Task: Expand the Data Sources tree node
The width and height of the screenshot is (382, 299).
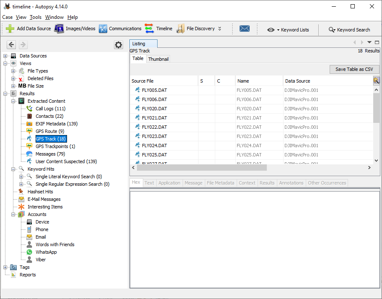Action: click(x=5, y=56)
